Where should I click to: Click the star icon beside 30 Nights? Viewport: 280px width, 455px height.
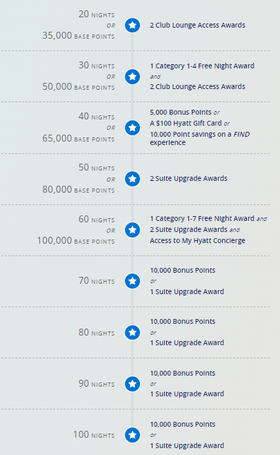pyautogui.click(x=132, y=77)
